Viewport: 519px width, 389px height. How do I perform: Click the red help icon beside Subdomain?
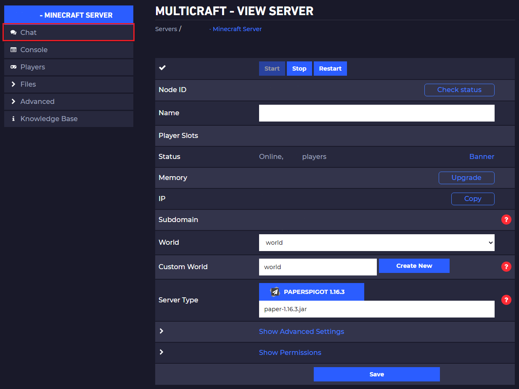pos(506,220)
